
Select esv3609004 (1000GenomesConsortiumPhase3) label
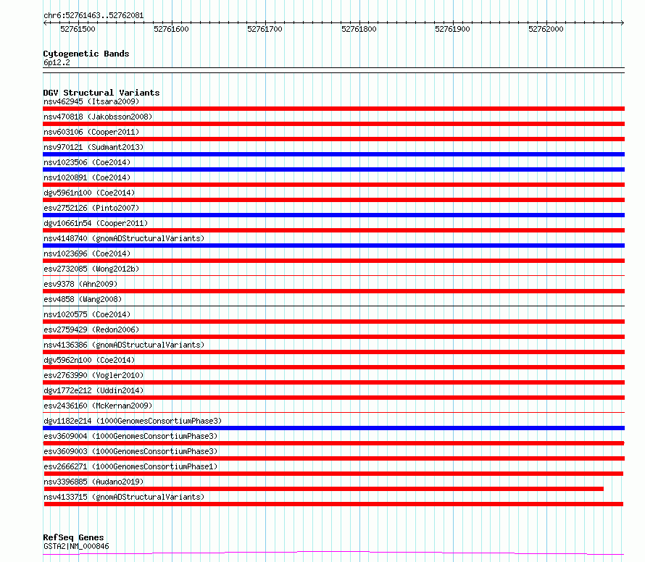coord(130,436)
